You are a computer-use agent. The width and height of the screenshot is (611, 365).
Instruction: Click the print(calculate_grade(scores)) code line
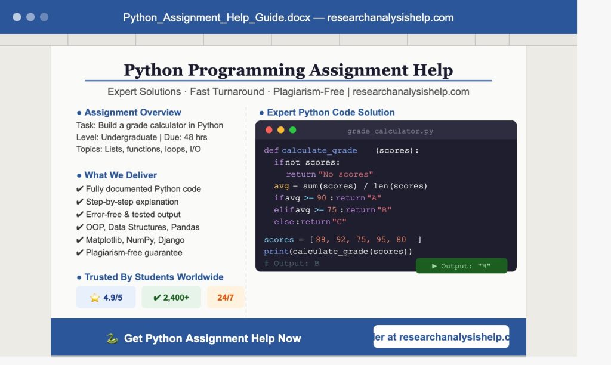(x=338, y=252)
